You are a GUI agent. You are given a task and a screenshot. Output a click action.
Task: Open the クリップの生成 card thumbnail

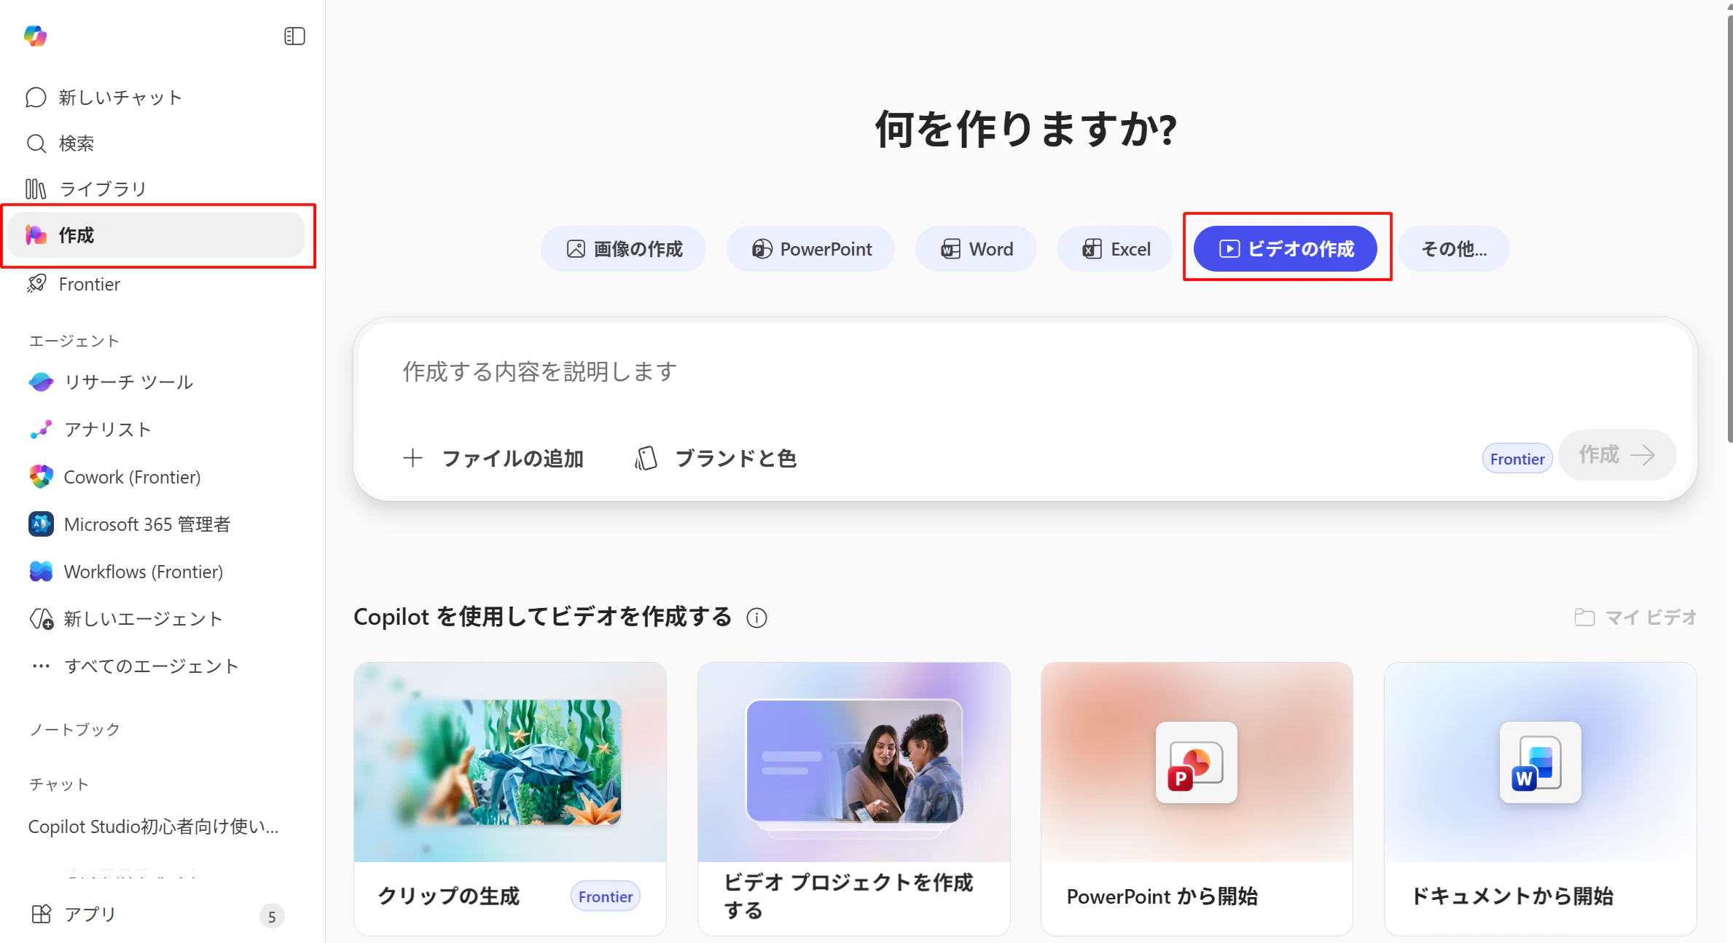coord(510,762)
